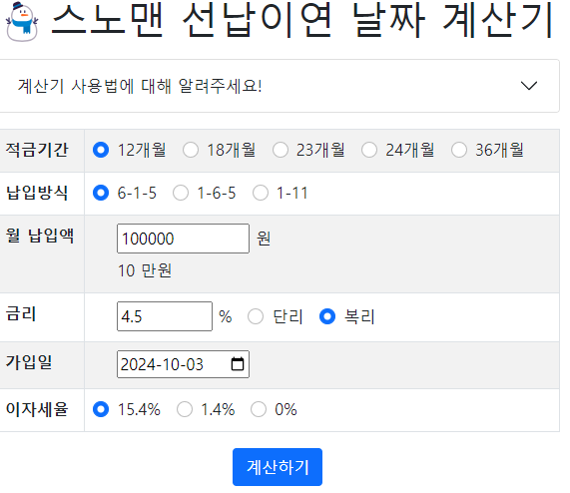Select the 15.4% tax rate
570x493 pixels.
[x=101, y=409]
